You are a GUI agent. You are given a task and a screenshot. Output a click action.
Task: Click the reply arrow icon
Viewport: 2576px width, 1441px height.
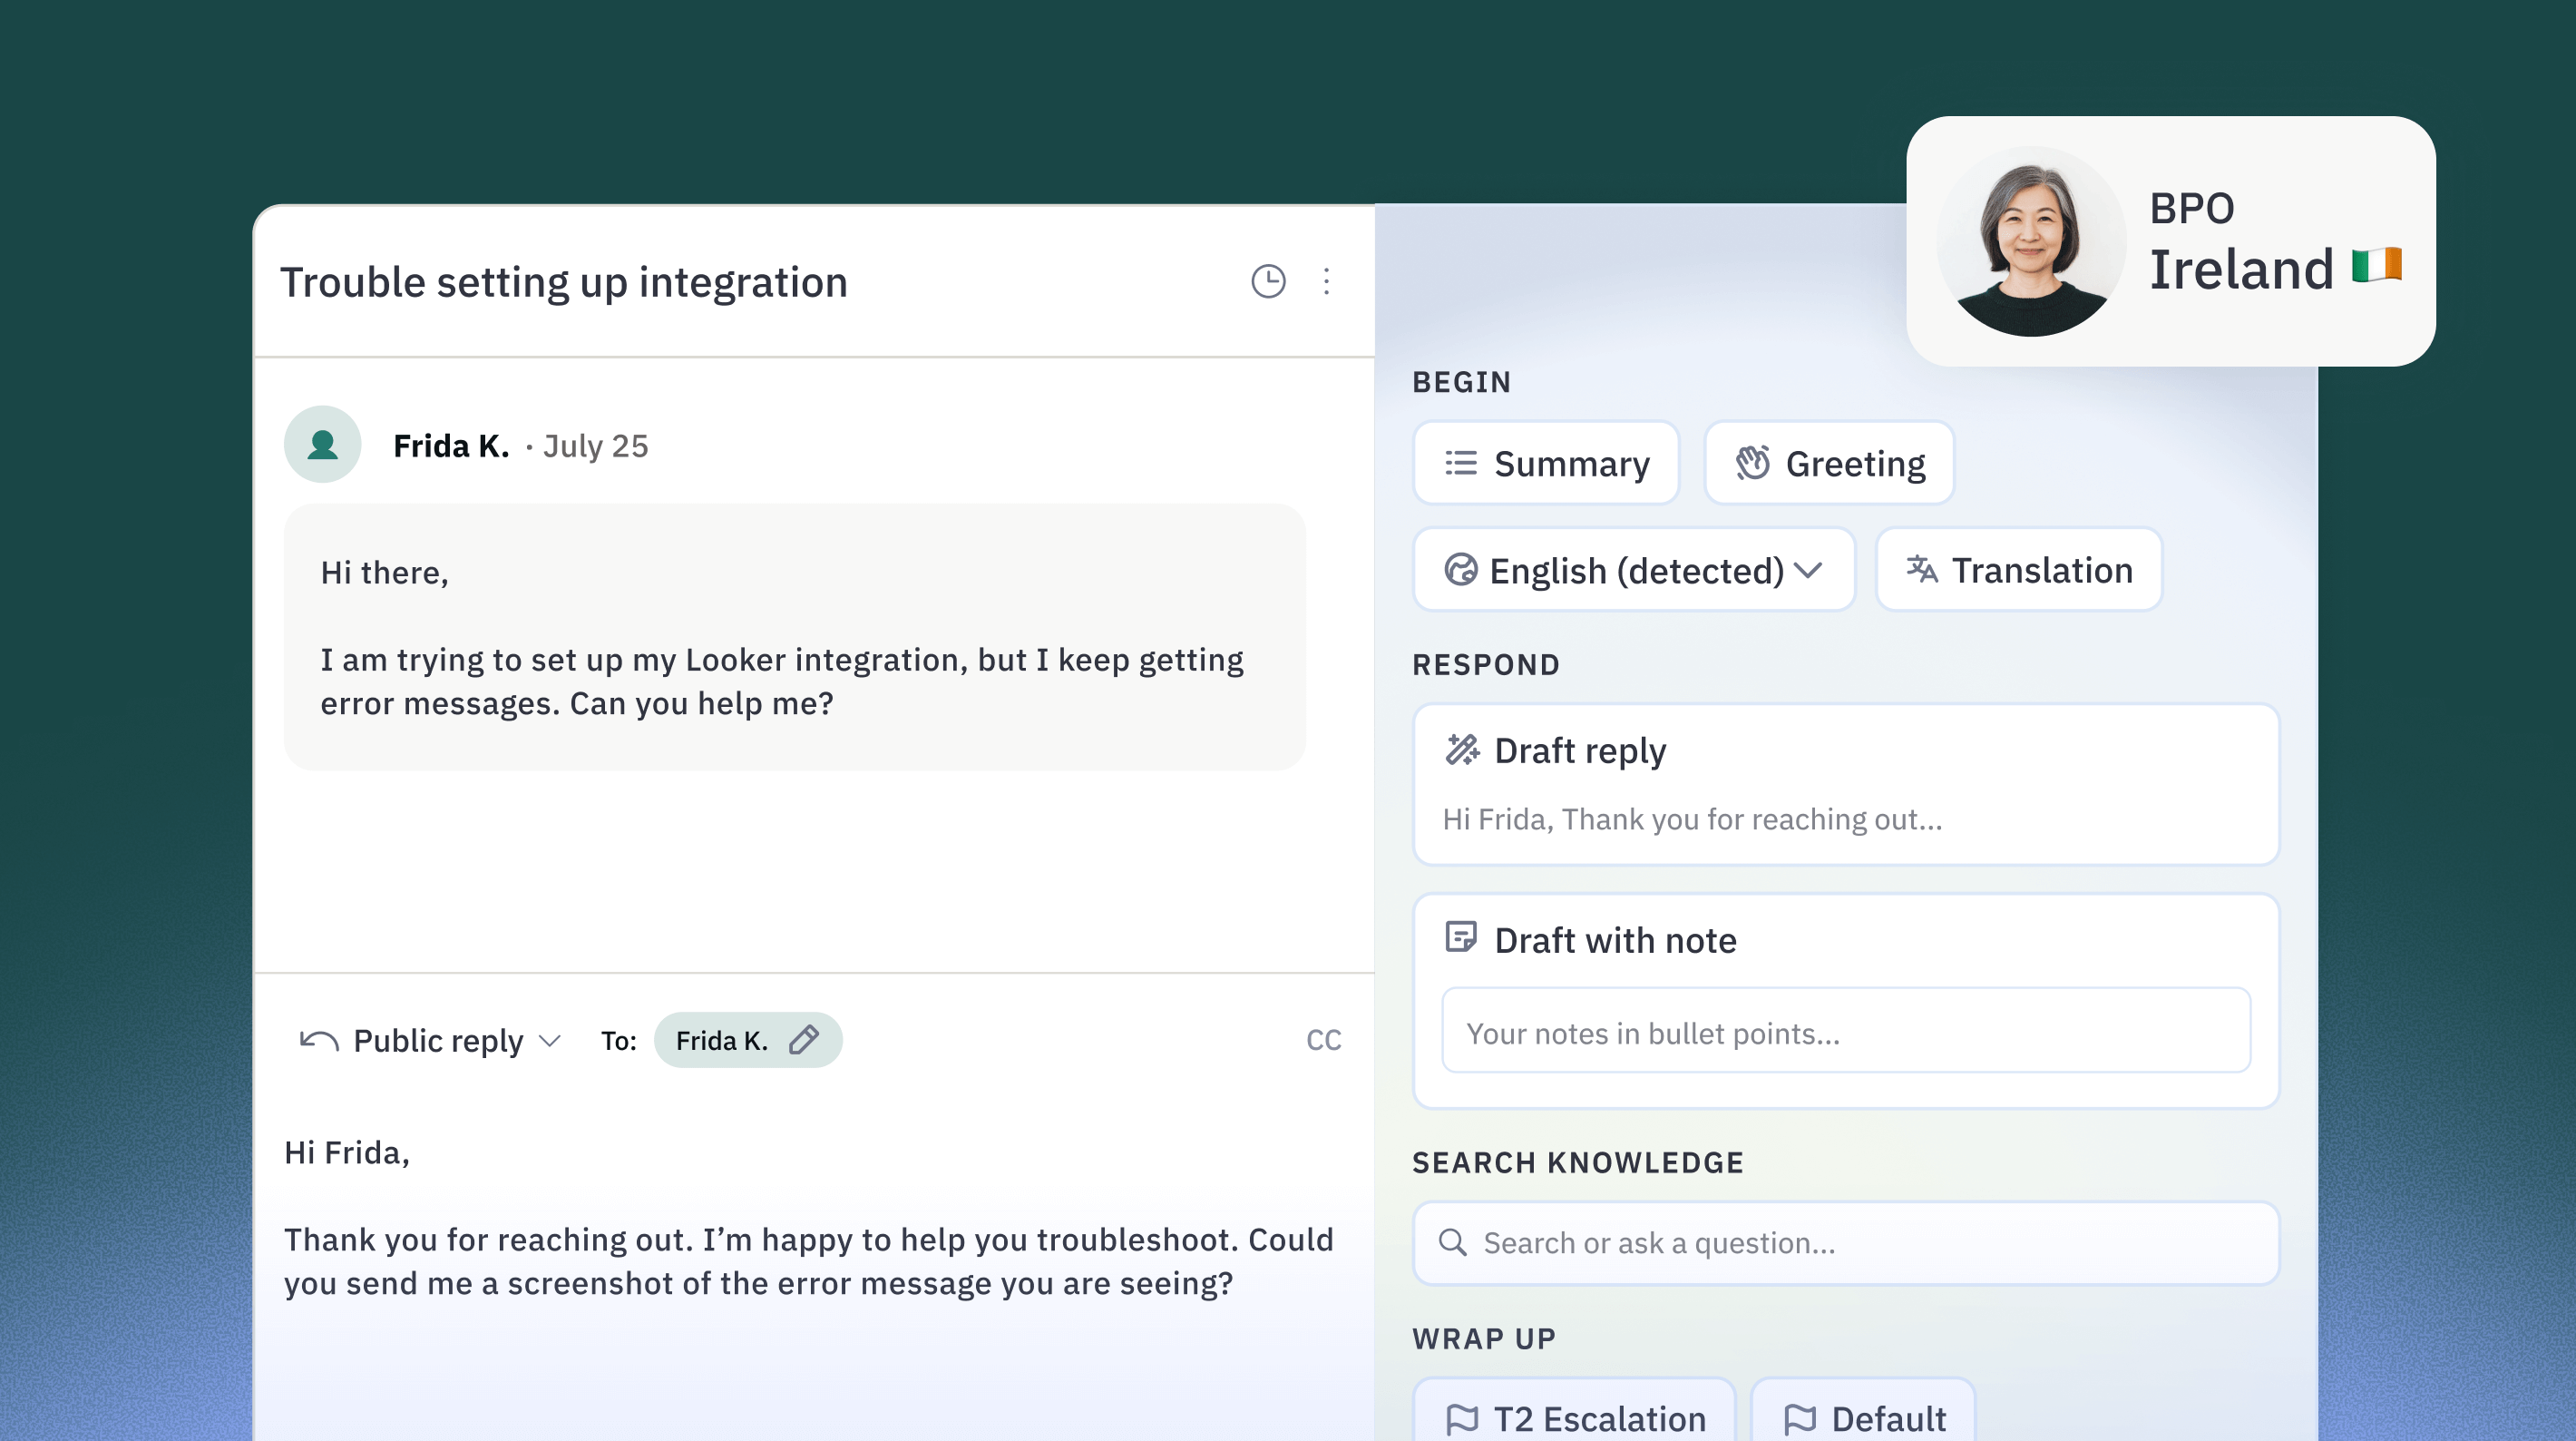(x=319, y=1041)
